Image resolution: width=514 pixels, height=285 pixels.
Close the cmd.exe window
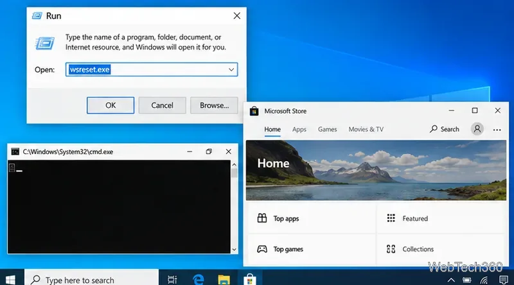click(x=229, y=151)
